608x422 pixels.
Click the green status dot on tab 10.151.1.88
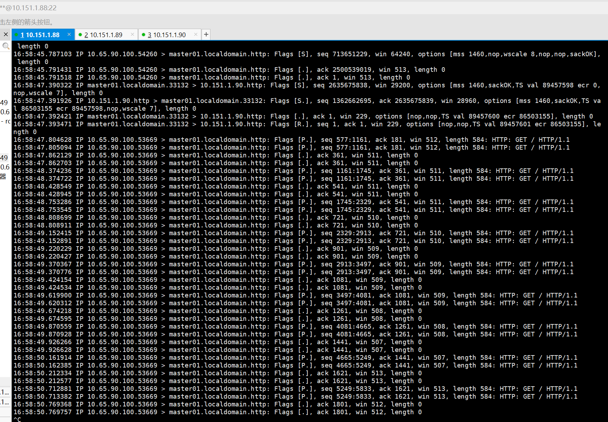[16, 35]
